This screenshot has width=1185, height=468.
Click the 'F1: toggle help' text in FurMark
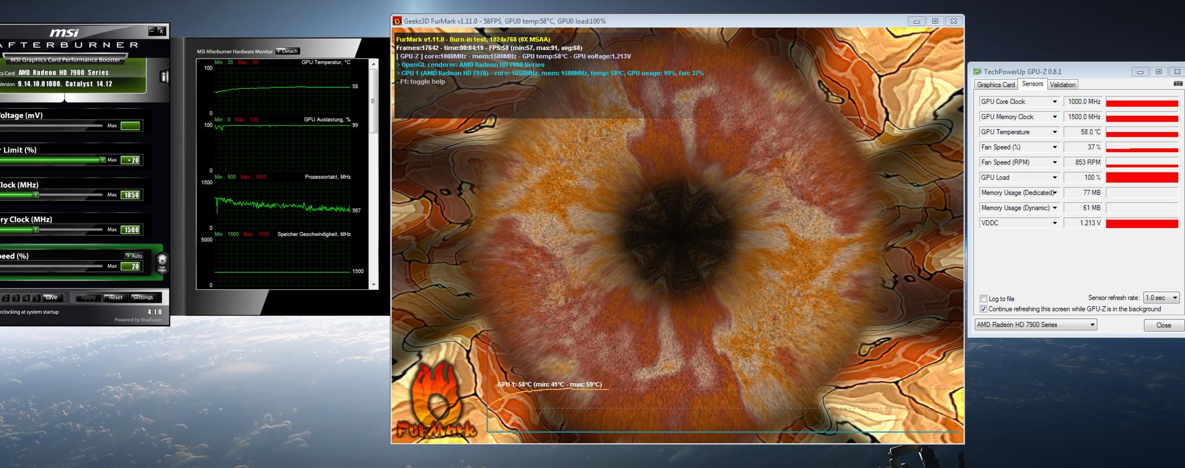point(420,81)
